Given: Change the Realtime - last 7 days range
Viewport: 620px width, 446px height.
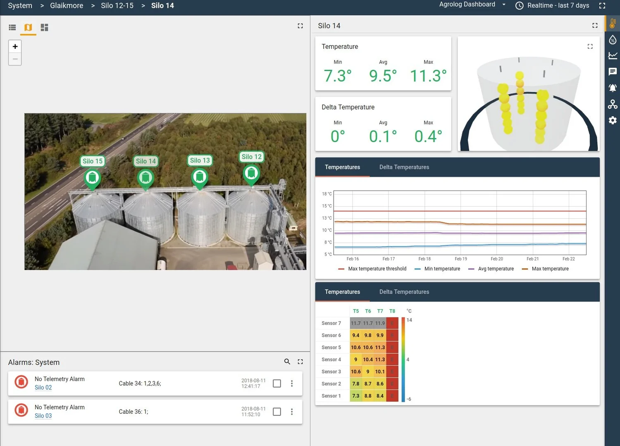Looking at the screenshot, I should click(x=558, y=5).
